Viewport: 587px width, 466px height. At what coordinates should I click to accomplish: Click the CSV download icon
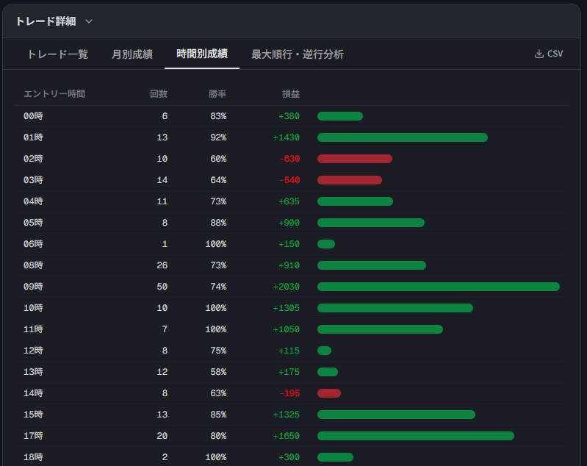tap(539, 54)
